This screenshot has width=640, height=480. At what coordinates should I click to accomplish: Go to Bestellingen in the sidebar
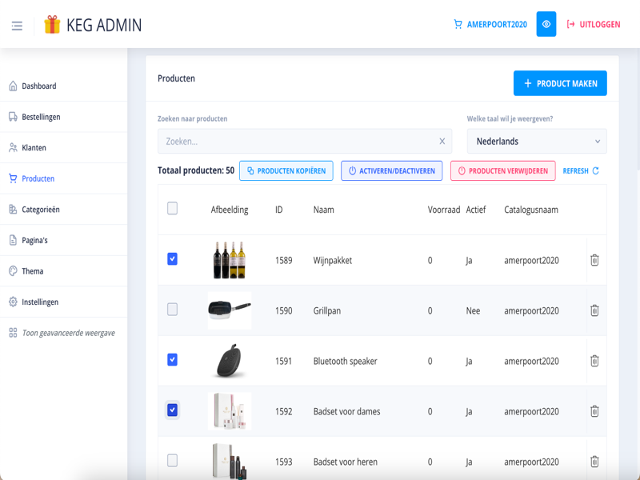41,117
